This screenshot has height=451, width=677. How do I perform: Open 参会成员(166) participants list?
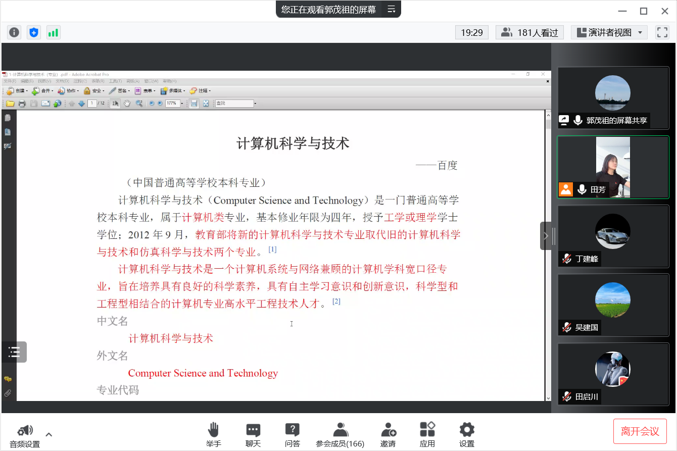click(x=340, y=435)
